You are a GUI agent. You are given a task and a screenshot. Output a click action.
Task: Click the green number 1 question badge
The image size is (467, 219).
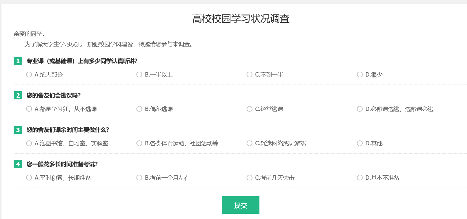point(18,61)
